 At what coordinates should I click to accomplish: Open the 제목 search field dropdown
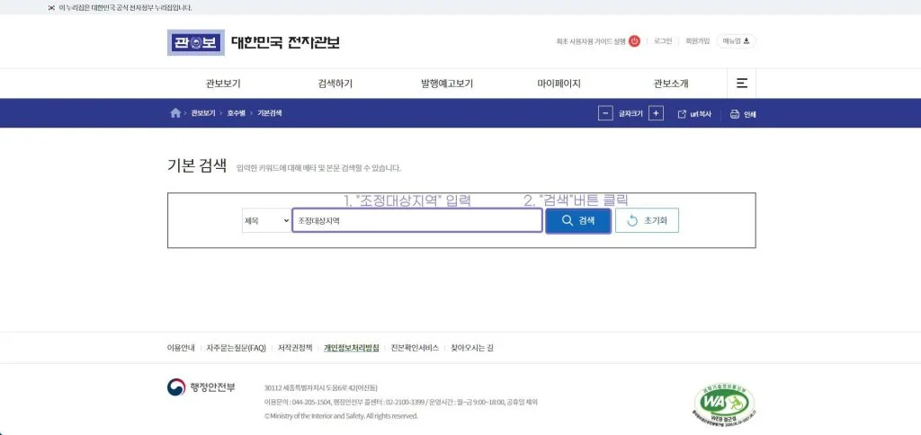(x=266, y=221)
